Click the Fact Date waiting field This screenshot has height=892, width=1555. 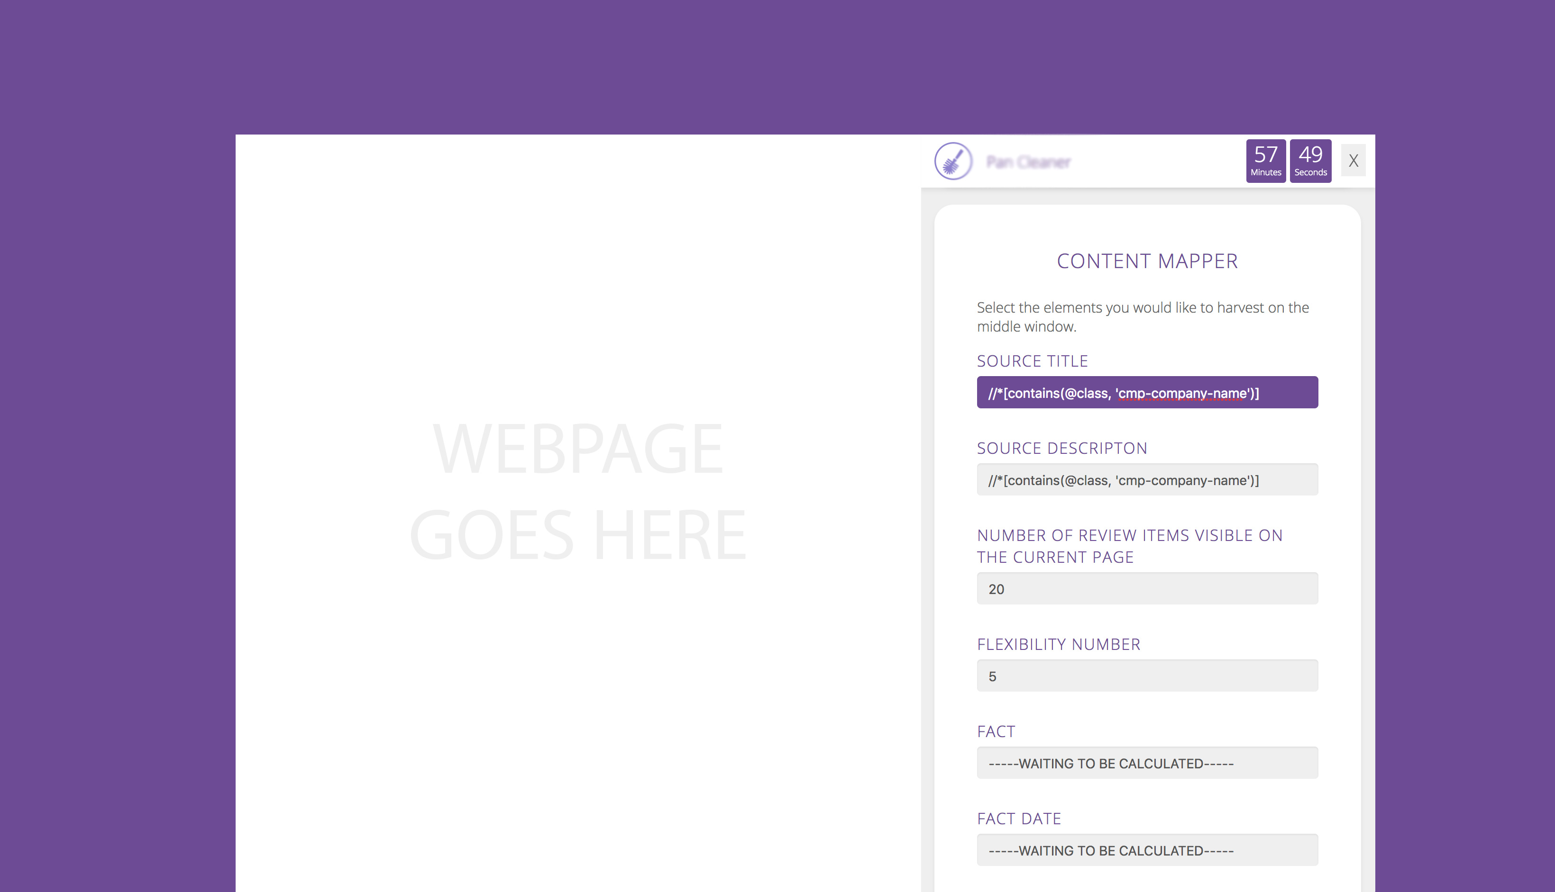coord(1147,850)
